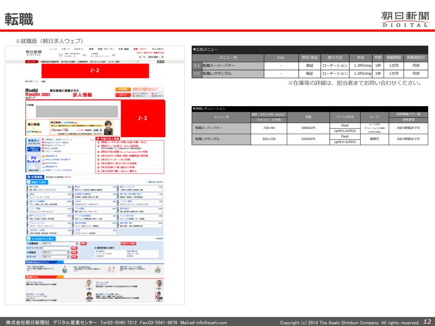Click the red search button beside the first dropdown
This screenshot has width=435, height=326.
83,243
